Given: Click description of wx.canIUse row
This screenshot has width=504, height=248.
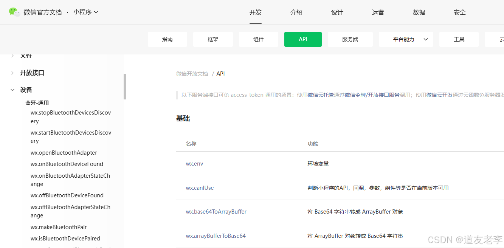Looking at the screenshot, I should click(x=378, y=188).
